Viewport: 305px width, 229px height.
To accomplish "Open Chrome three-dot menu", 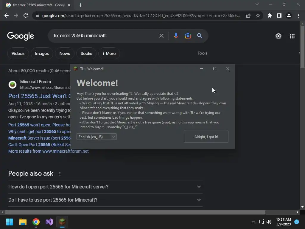I will point(298,16).
